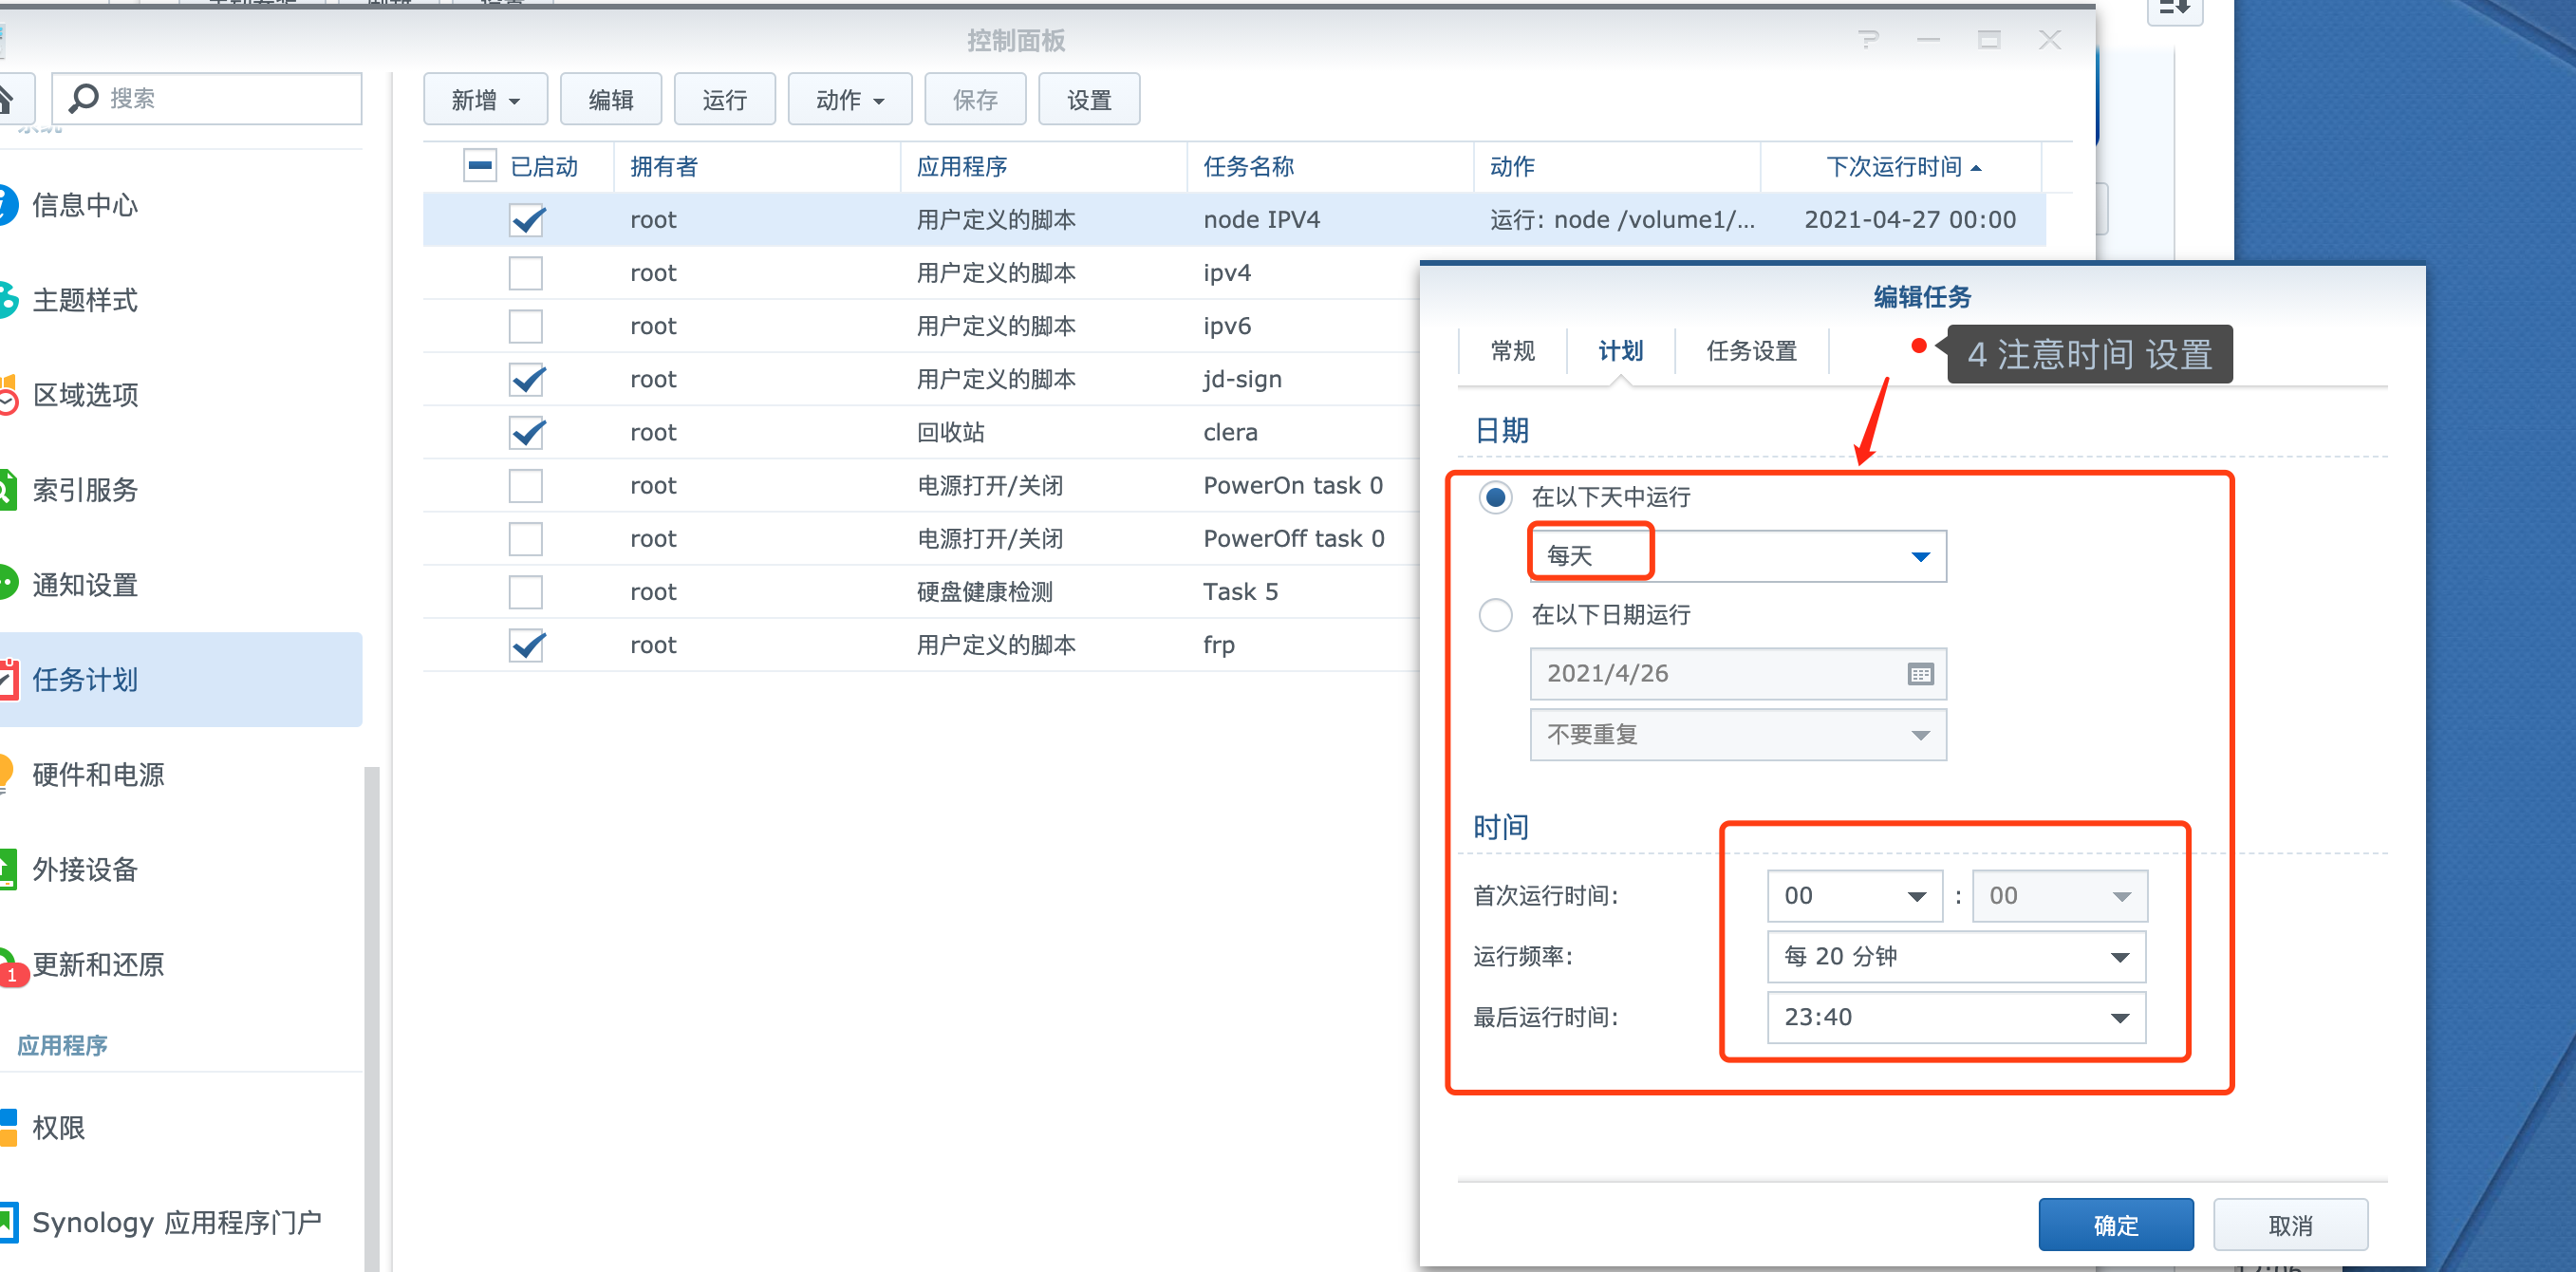The image size is (2576, 1272).
Task: Sort by 下次运行时间 column header
Action: point(1901,166)
